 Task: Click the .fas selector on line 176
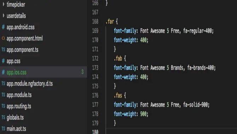(118, 96)
